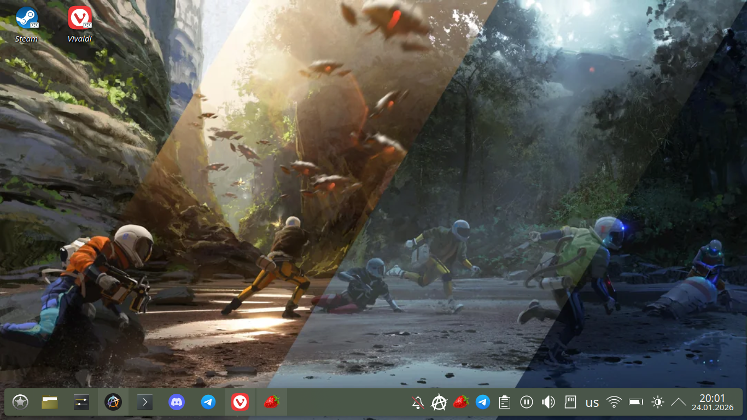
Task: Toggle the muted notifications bell
Action: [417, 403]
